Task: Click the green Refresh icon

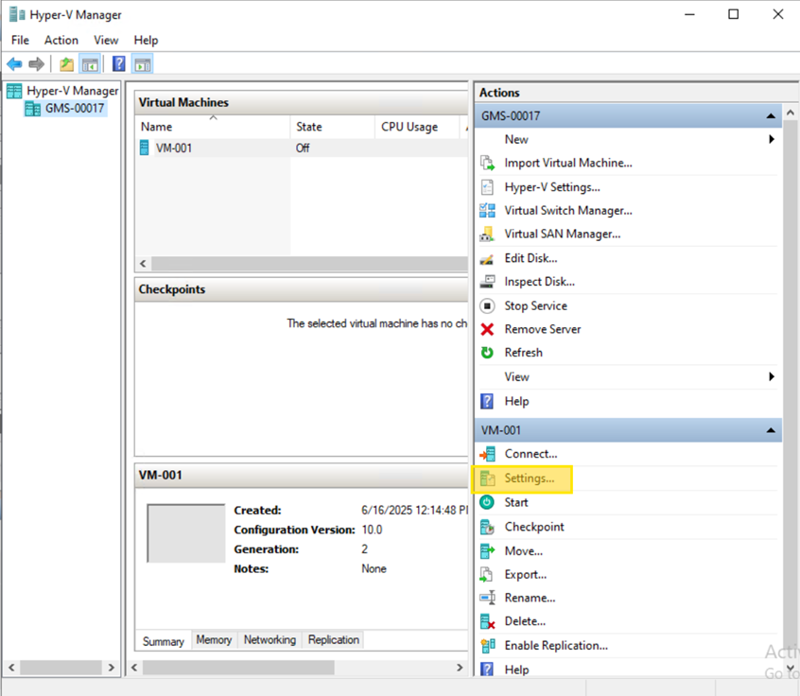Action: click(487, 353)
